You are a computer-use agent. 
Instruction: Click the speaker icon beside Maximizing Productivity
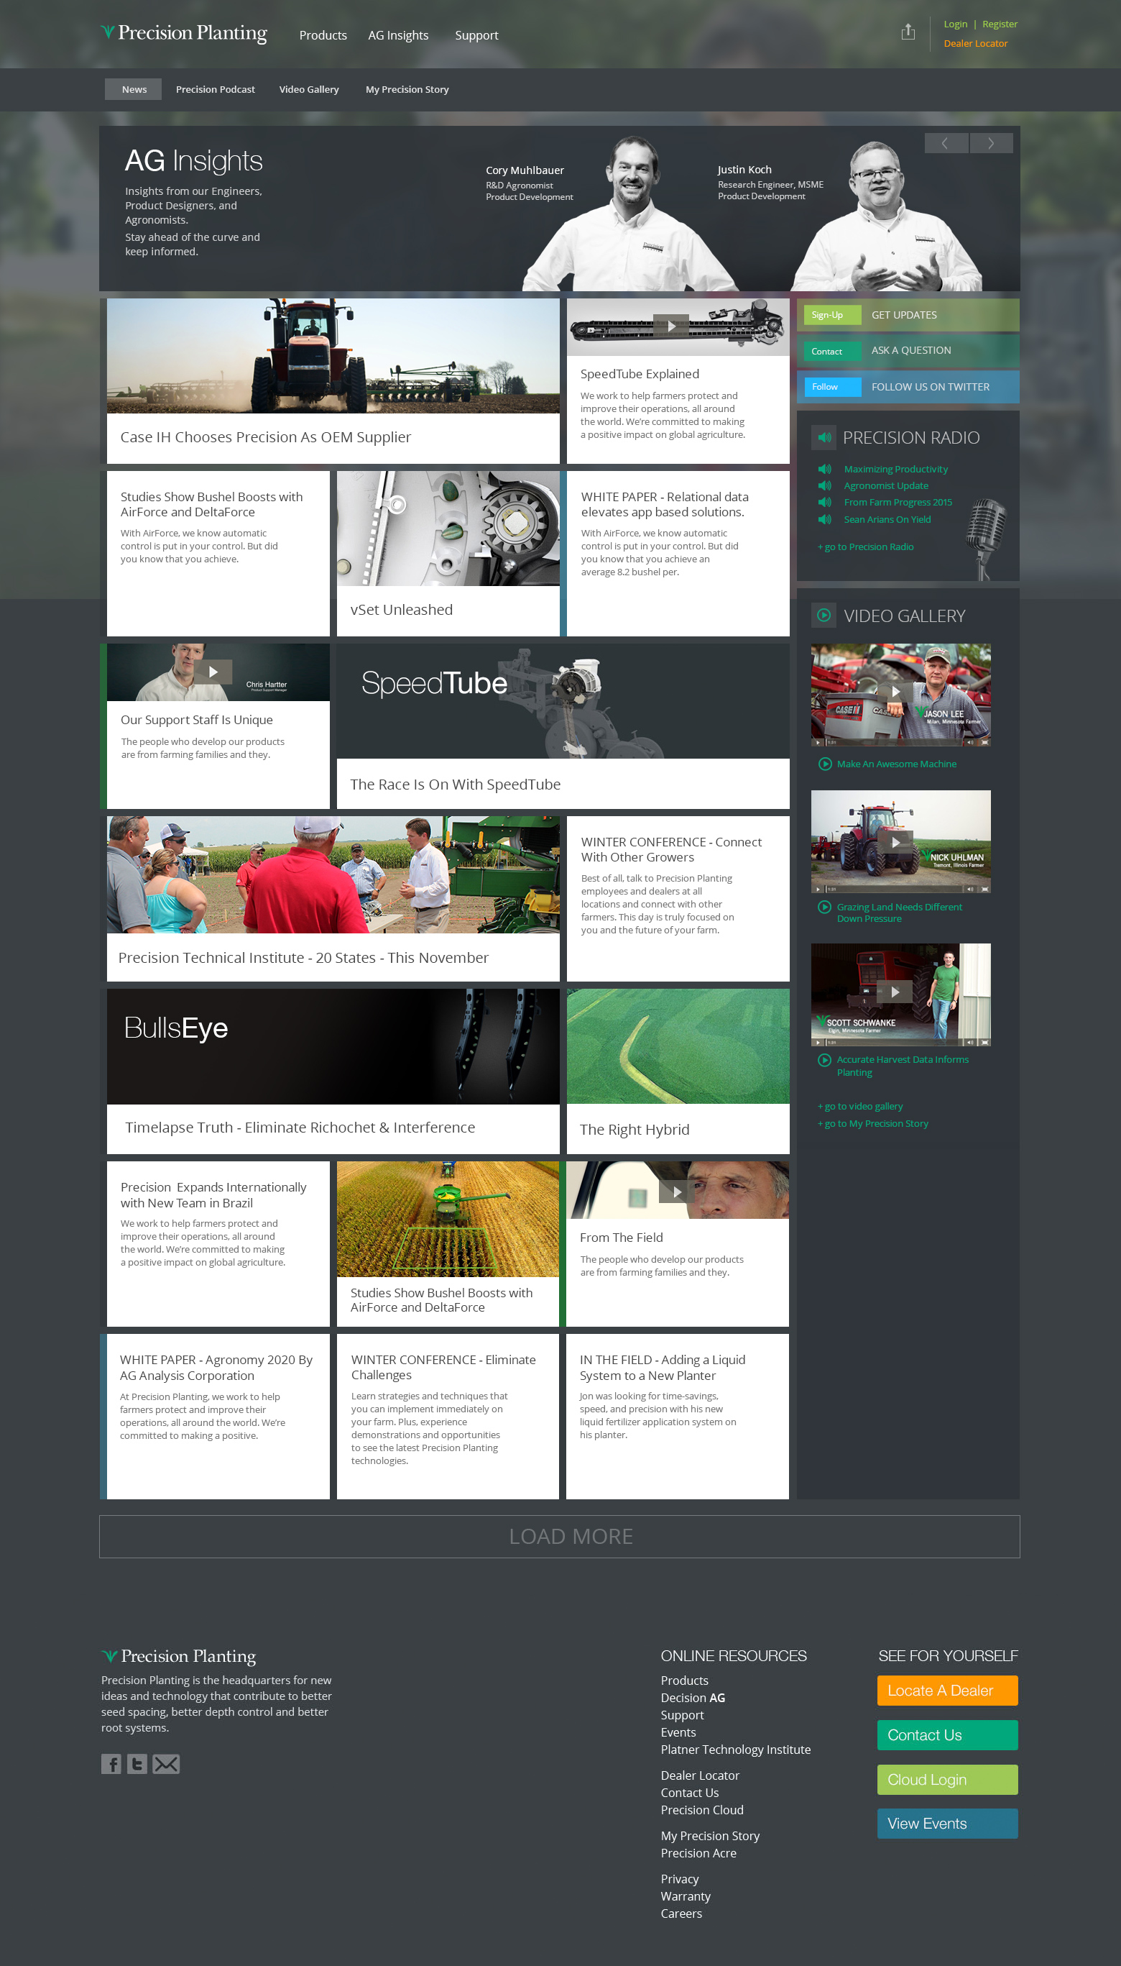tap(825, 469)
